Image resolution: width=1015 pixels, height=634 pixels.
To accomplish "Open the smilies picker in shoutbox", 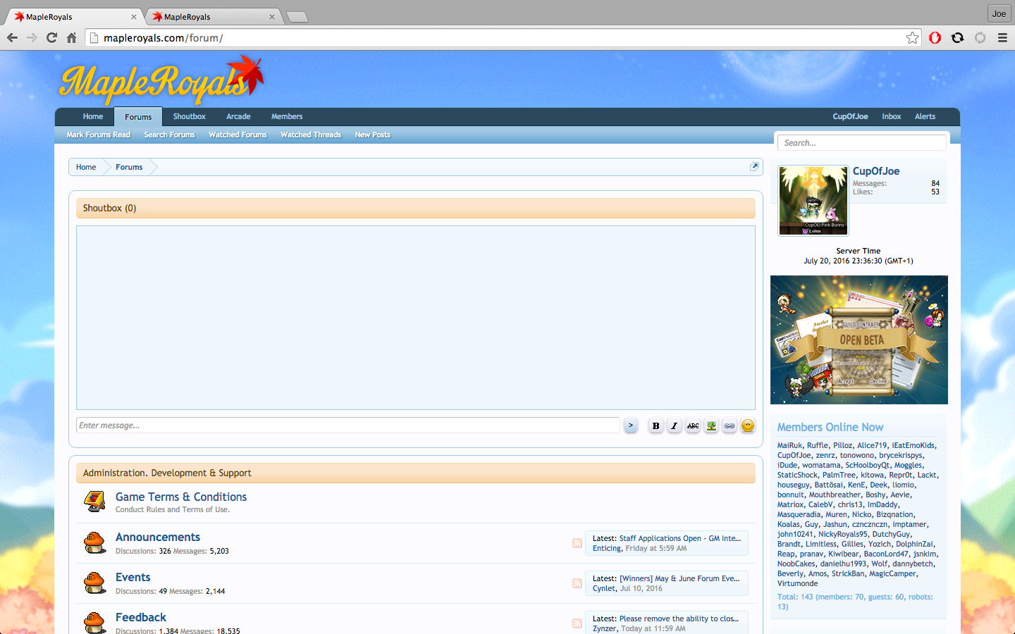I will (x=748, y=425).
